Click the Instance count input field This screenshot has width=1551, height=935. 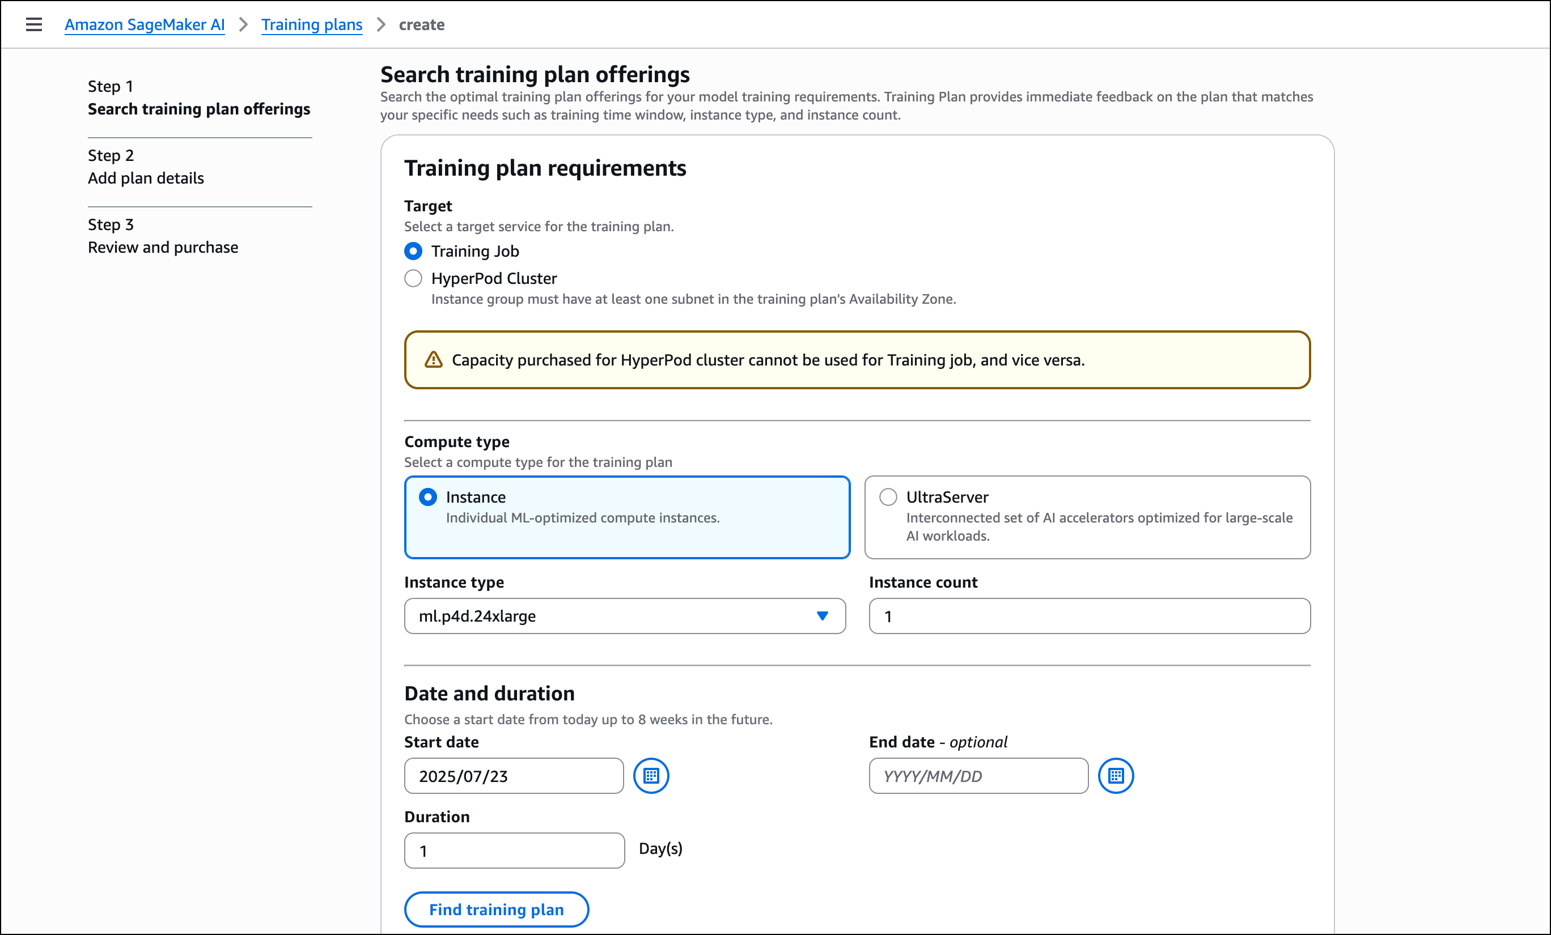tap(1088, 616)
